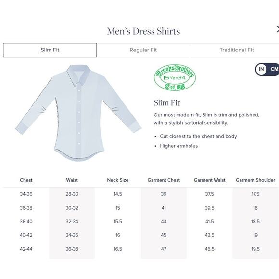Click the 'Cut closest to the chest' bullet
279x279 pixels.
point(198,136)
